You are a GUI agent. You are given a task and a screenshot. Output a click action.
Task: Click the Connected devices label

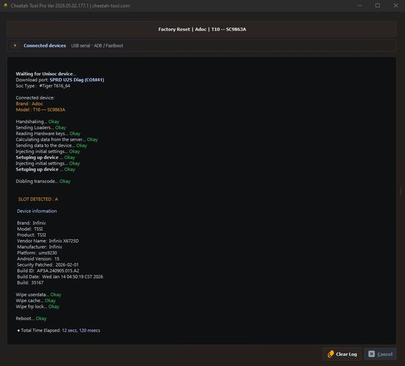tap(45, 46)
